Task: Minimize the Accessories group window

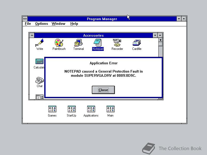Action: pos(155,35)
